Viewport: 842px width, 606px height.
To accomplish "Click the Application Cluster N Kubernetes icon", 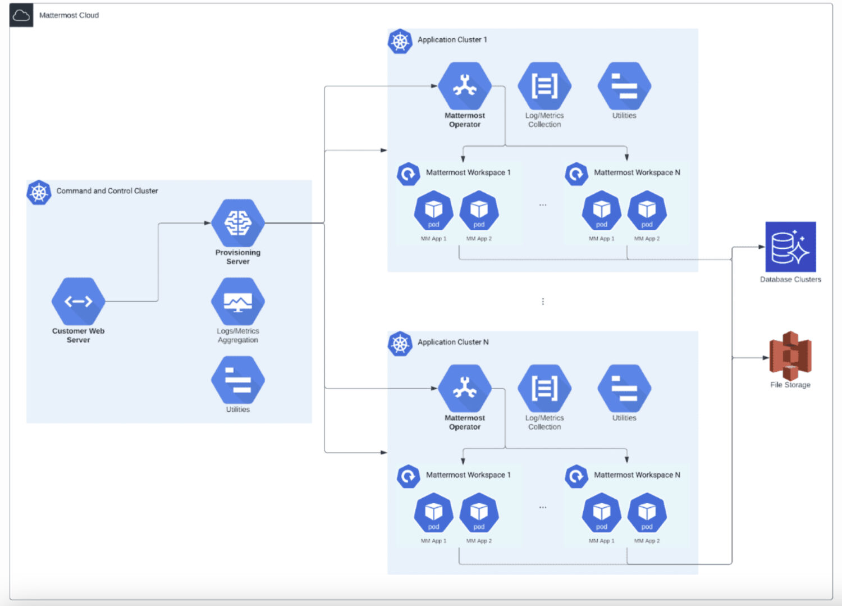I will click(400, 344).
